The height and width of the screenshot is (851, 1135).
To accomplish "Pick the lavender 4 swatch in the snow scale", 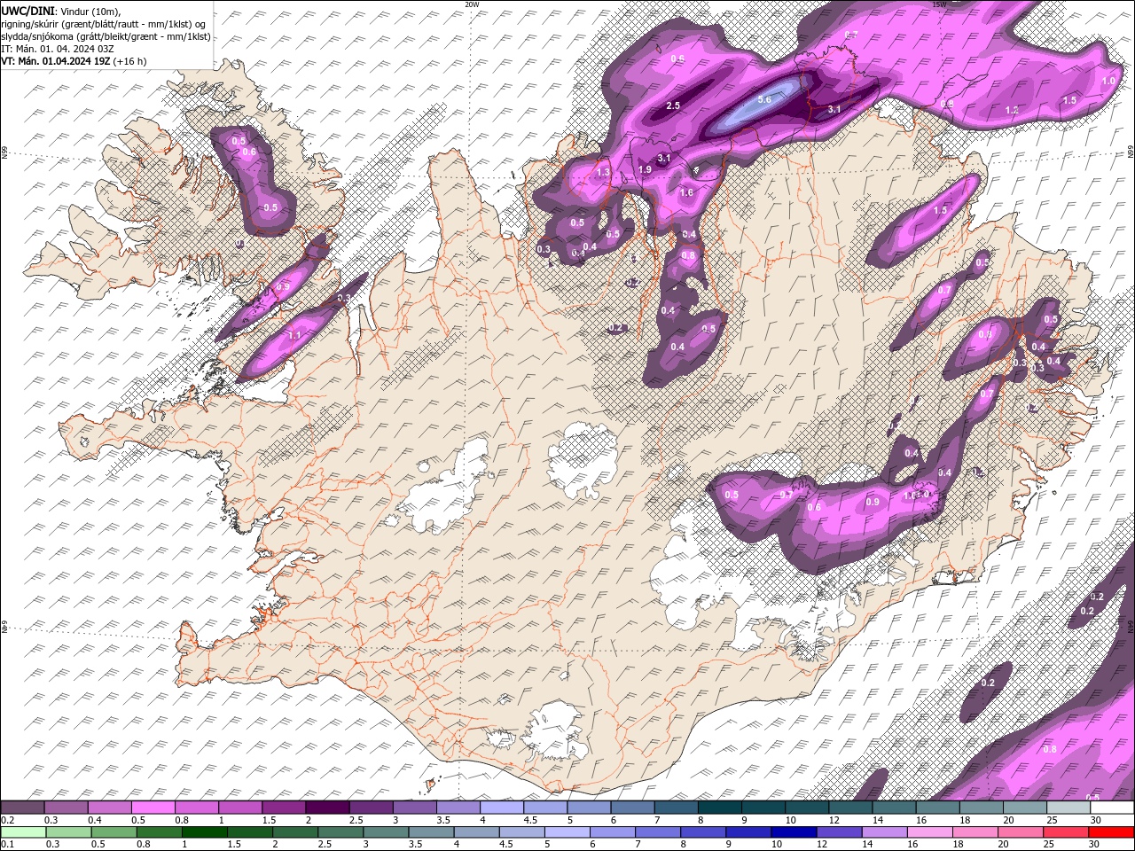I will 500,808.
